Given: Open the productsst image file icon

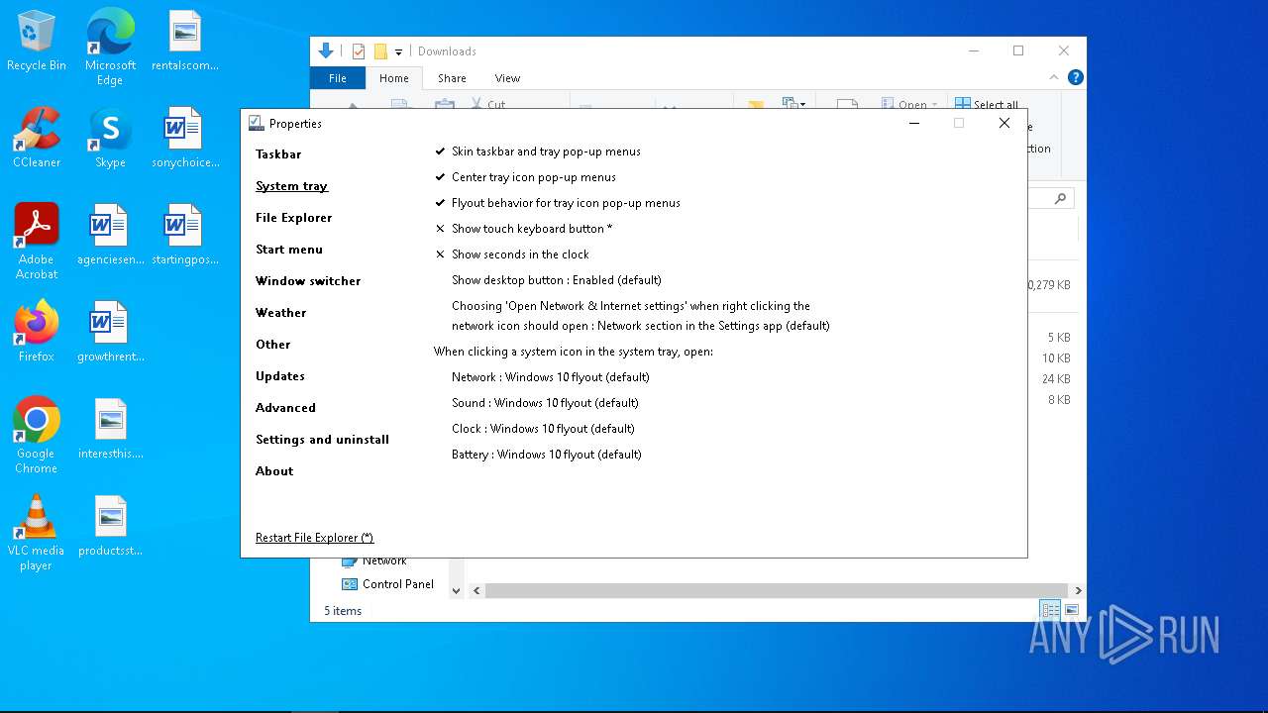Looking at the screenshot, I should pyautogui.click(x=110, y=526).
